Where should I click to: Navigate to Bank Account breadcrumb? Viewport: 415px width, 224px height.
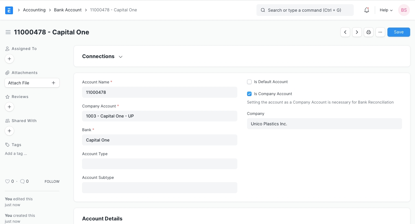pyautogui.click(x=68, y=10)
